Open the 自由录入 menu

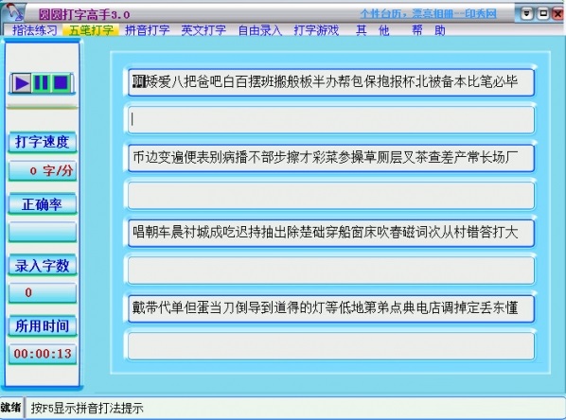260,30
